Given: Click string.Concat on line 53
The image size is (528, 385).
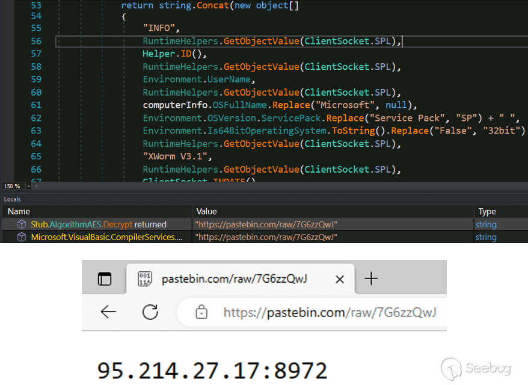Looking at the screenshot, I should (x=194, y=6).
